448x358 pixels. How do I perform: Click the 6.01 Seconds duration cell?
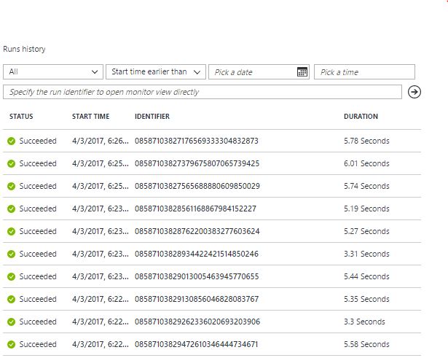pyautogui.click(x=366, y=163)
